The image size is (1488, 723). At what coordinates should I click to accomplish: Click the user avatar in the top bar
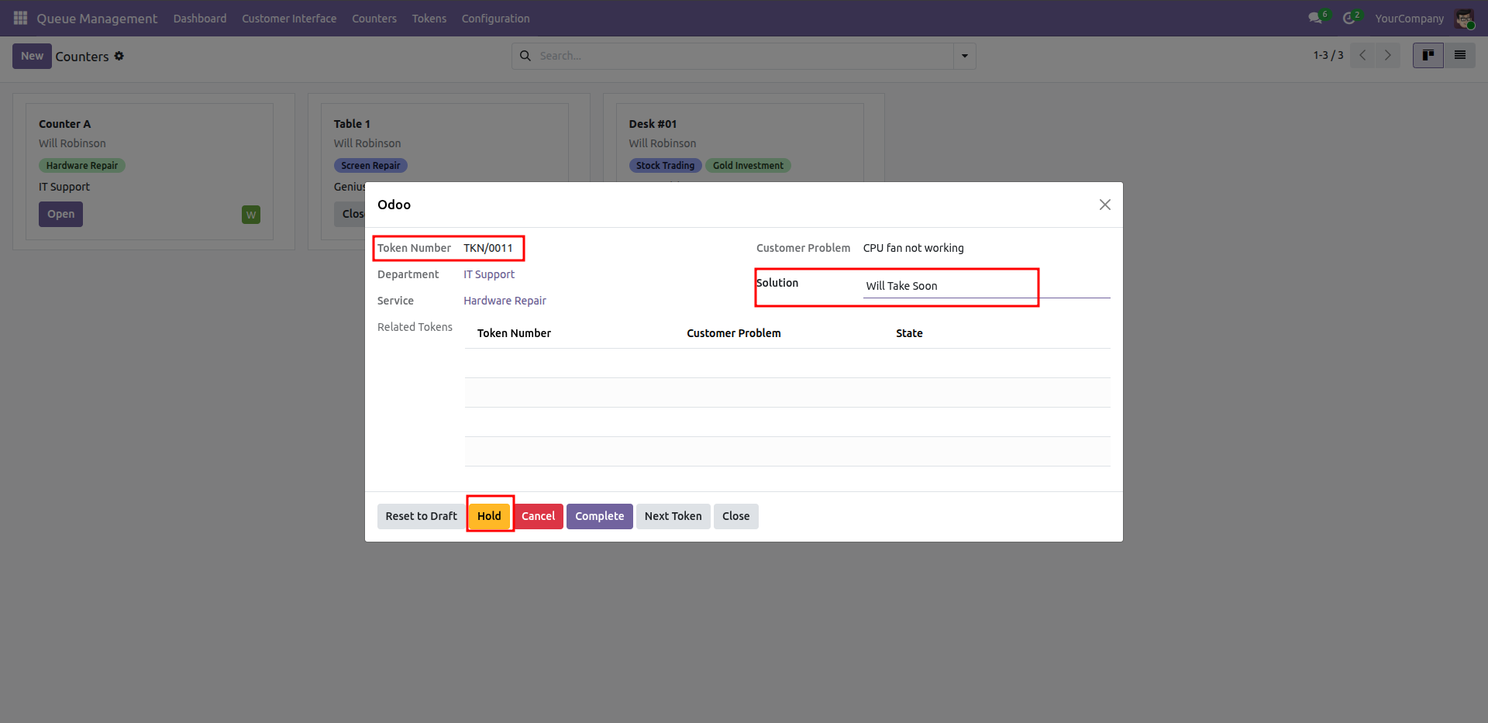click(1465, 19)
